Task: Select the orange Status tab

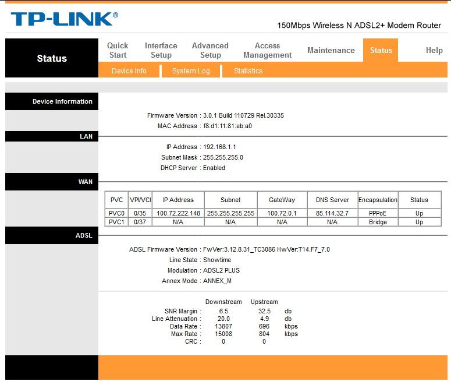Action: pos(381,51)
